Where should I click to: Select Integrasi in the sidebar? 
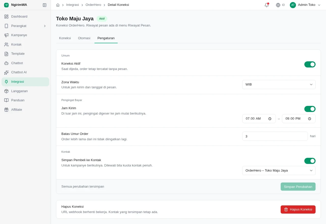click(25, 82)
